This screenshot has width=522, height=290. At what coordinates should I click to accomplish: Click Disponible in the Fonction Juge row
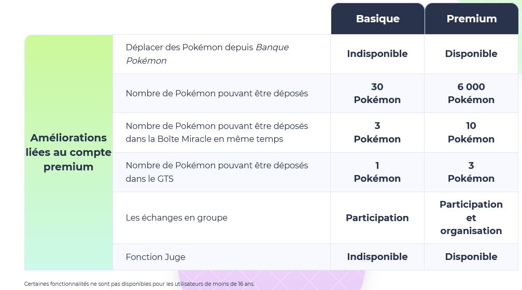point(471,257)
